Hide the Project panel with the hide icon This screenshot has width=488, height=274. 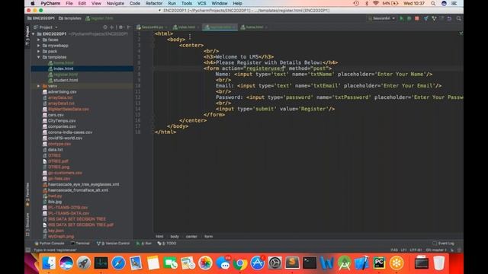(x=129, y=27)
